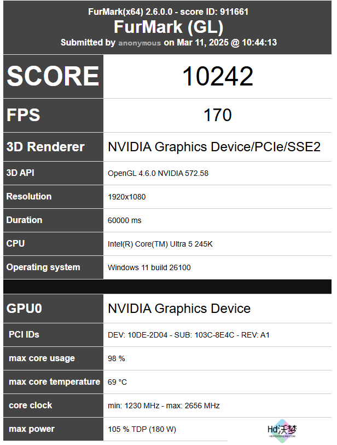Click the 105 % TDP (180 W) value
This screenshot has height=445, width=337.
coord(142,430)
